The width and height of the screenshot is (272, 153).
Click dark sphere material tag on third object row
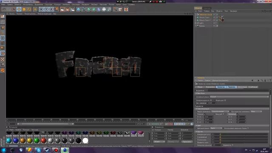[223, 20]
